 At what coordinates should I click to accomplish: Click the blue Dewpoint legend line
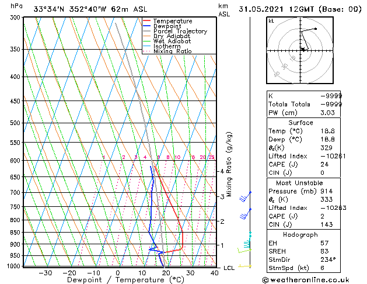tap(147, 26)
